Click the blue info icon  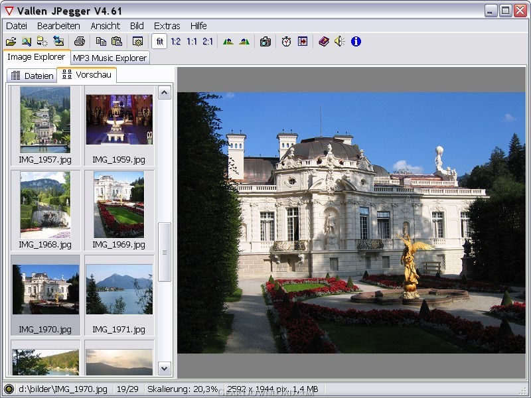coord(356,41)
